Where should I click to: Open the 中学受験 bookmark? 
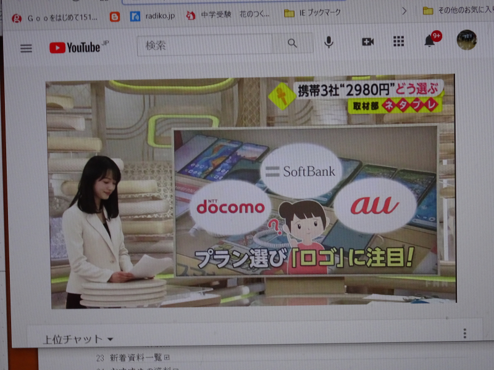click(228, 14)
